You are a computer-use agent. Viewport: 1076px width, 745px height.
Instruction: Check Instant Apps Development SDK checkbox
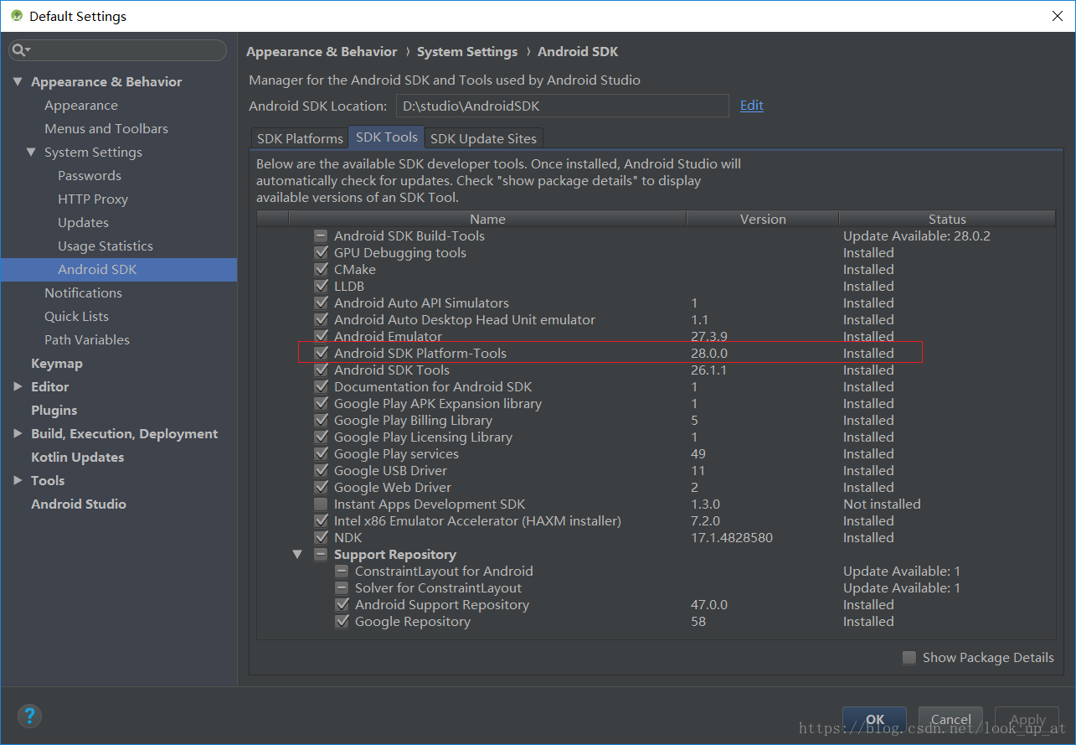(x=321, y=504)
